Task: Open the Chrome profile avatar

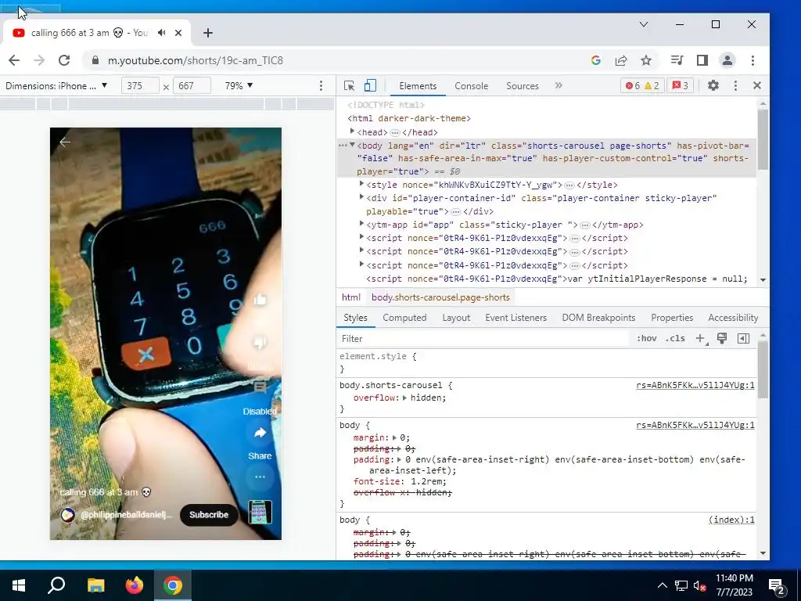Action: (727, 60)
